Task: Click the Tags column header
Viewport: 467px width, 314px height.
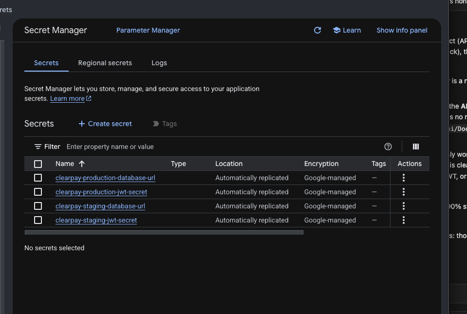Action: coord(378,164)
